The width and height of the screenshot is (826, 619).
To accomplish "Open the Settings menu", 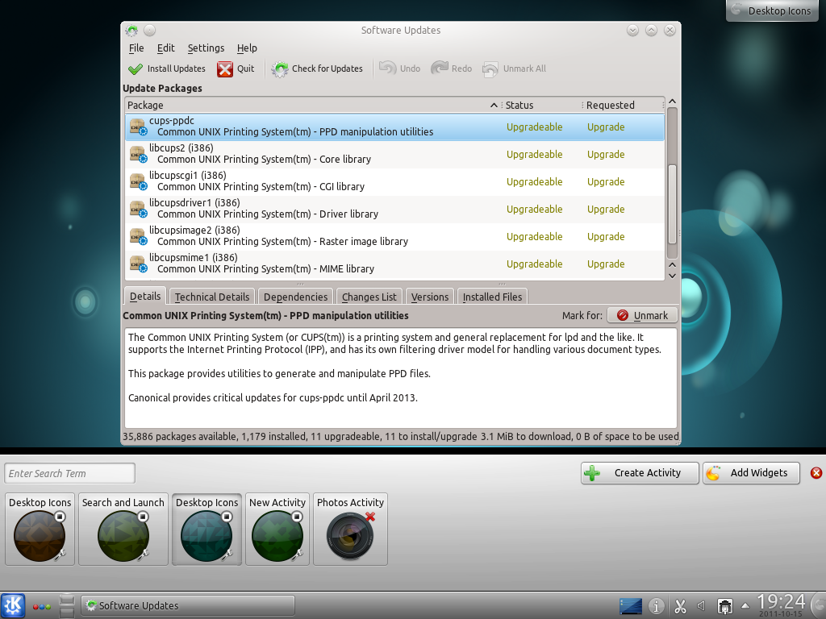I will [x=206, y=48].
